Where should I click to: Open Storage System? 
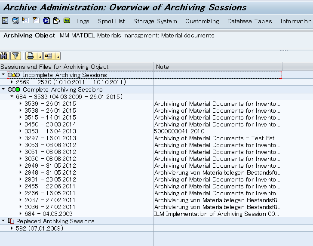pos(155,21)
